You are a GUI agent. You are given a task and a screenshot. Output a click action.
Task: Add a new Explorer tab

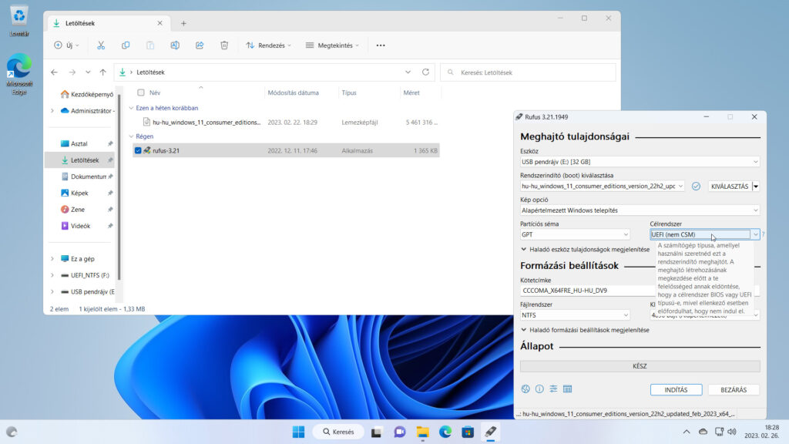(x=183, y=23)
